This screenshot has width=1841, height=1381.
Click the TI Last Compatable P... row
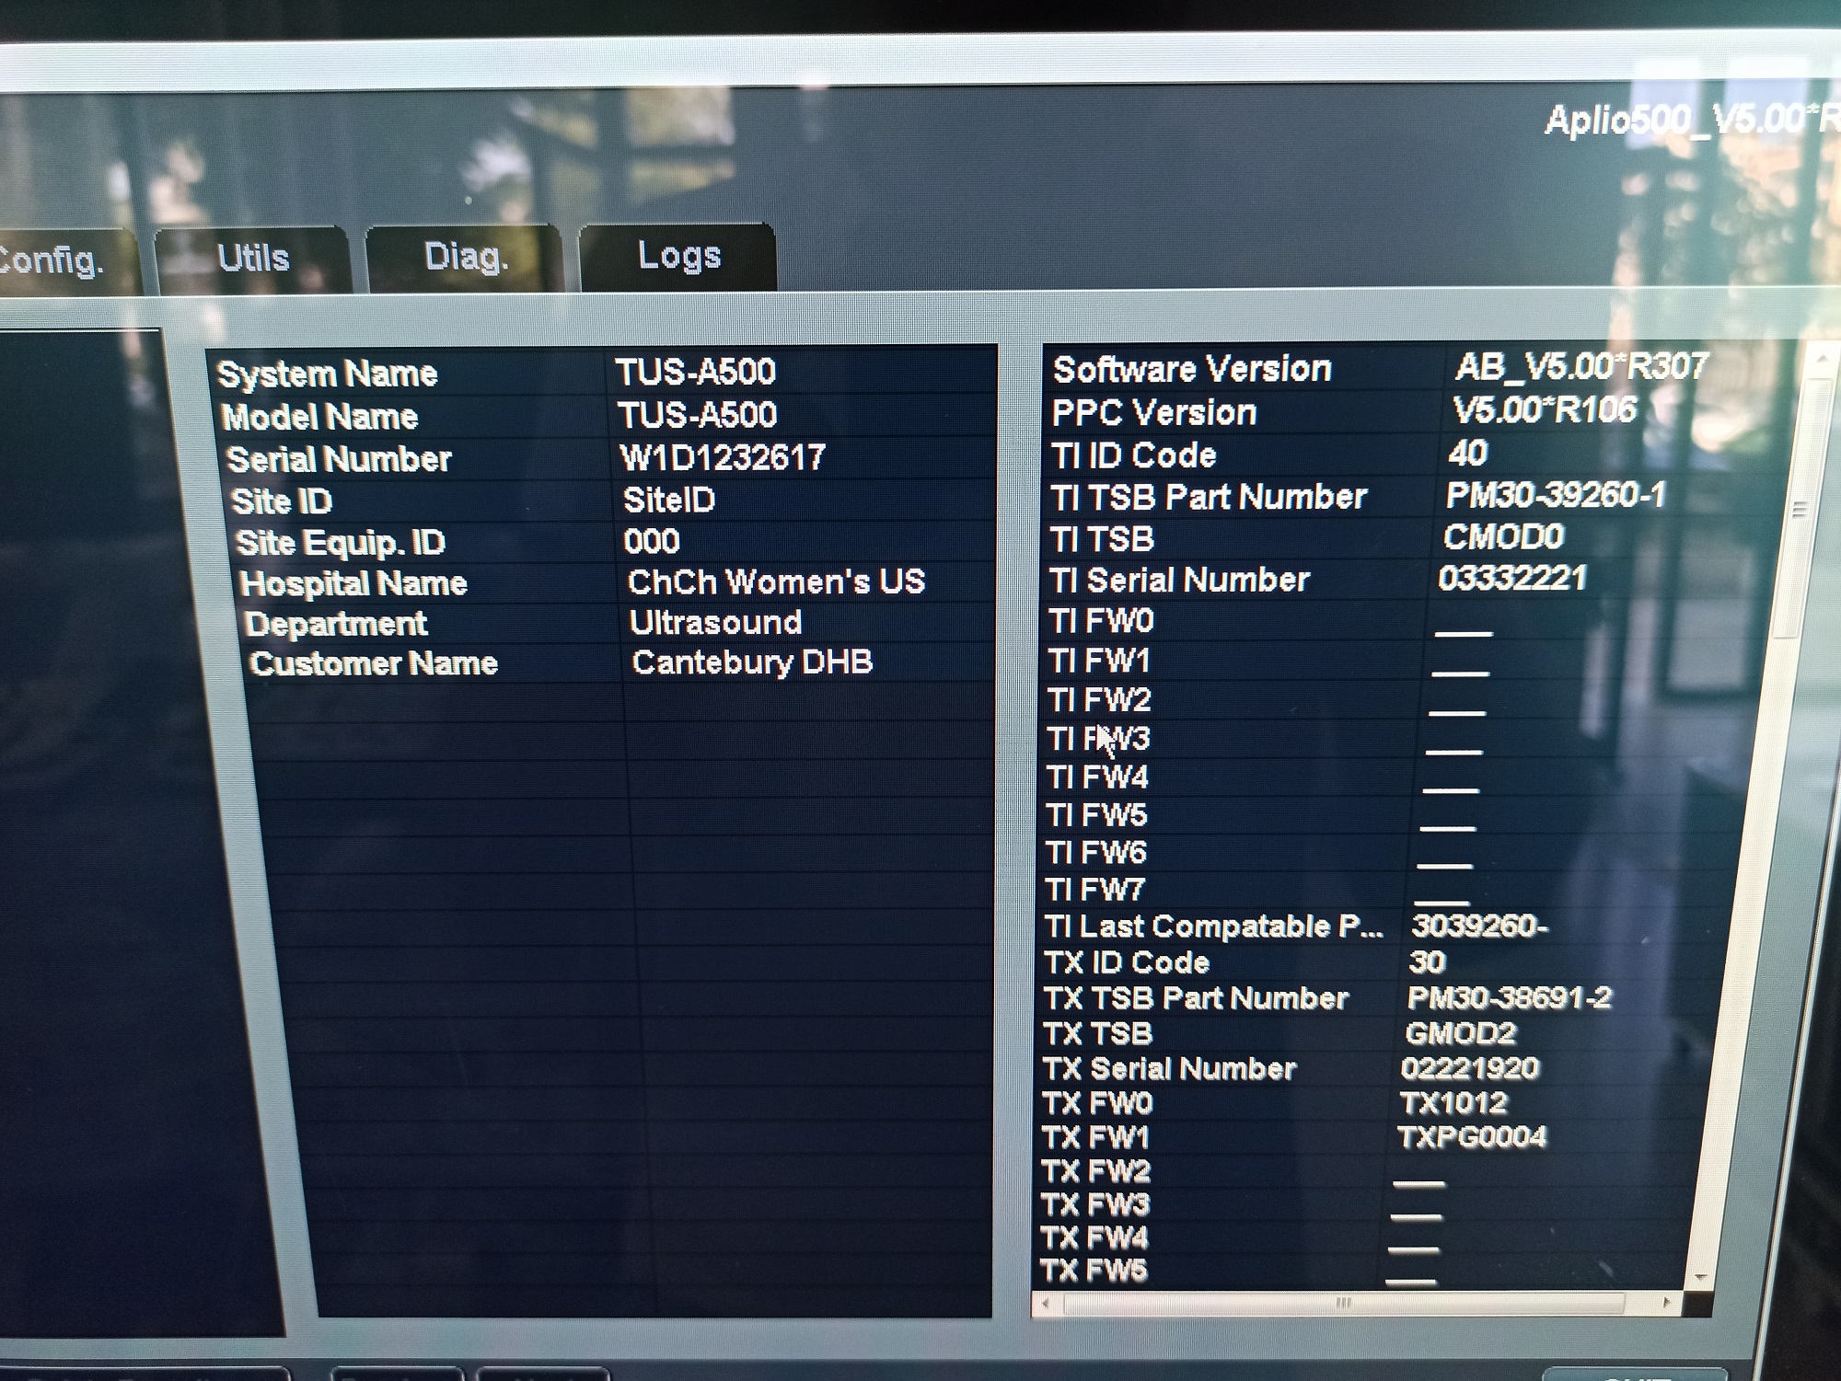[1213, 926]
